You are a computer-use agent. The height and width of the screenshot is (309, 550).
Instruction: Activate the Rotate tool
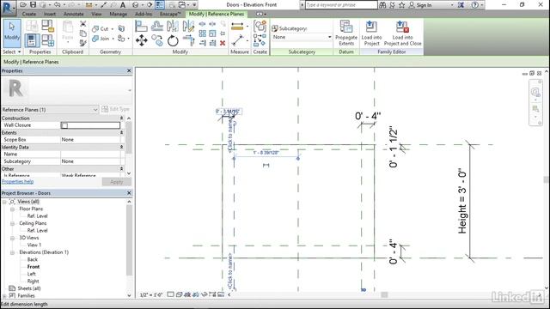(x=173, y=40)
